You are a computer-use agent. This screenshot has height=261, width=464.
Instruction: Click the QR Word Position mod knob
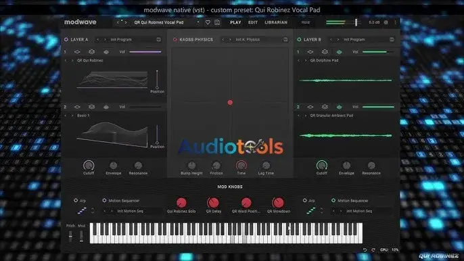[246, 203]
